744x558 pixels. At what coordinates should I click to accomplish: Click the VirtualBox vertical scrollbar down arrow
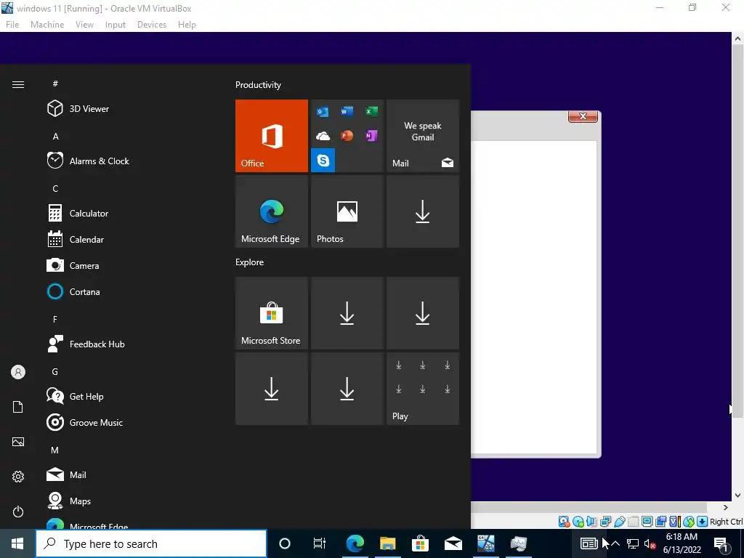738,495
